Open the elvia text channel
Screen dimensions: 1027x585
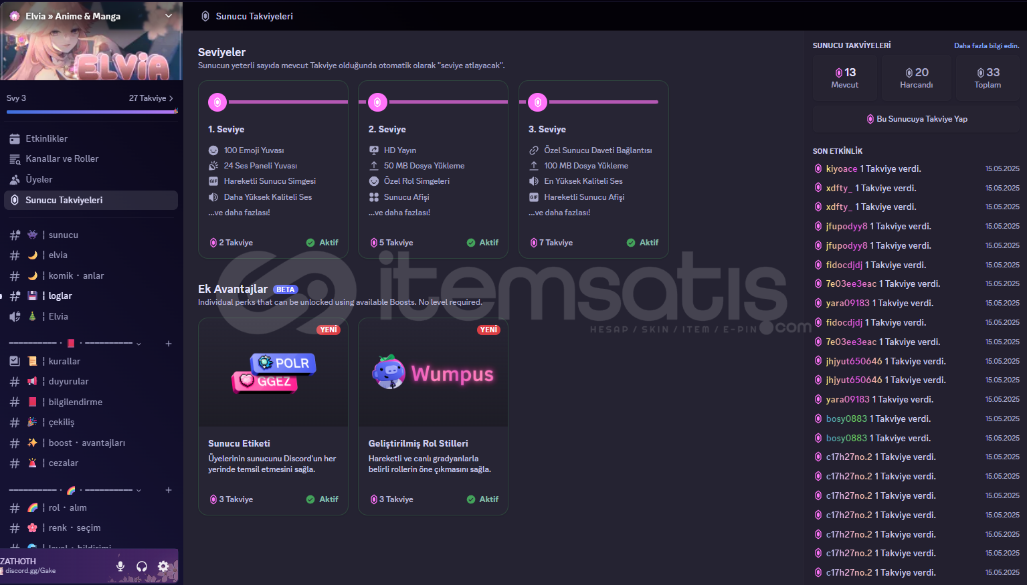tap(91, 255)
